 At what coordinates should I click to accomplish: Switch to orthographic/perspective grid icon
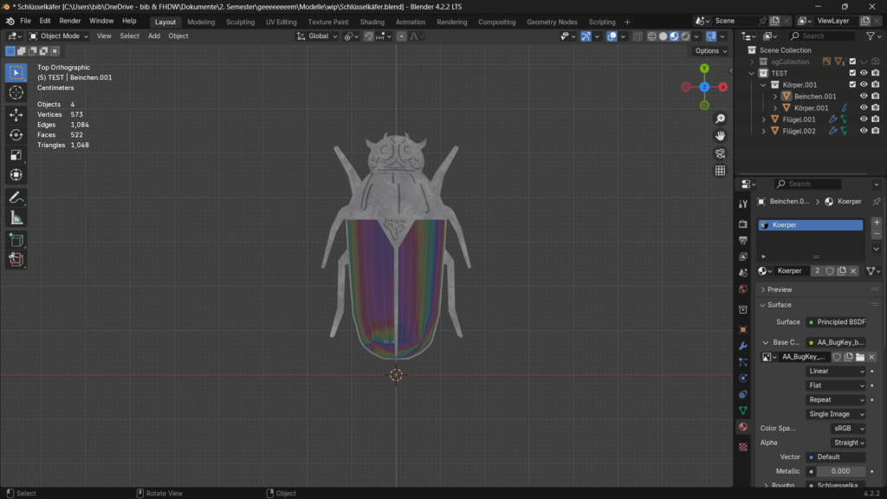(x=720, y=171)
